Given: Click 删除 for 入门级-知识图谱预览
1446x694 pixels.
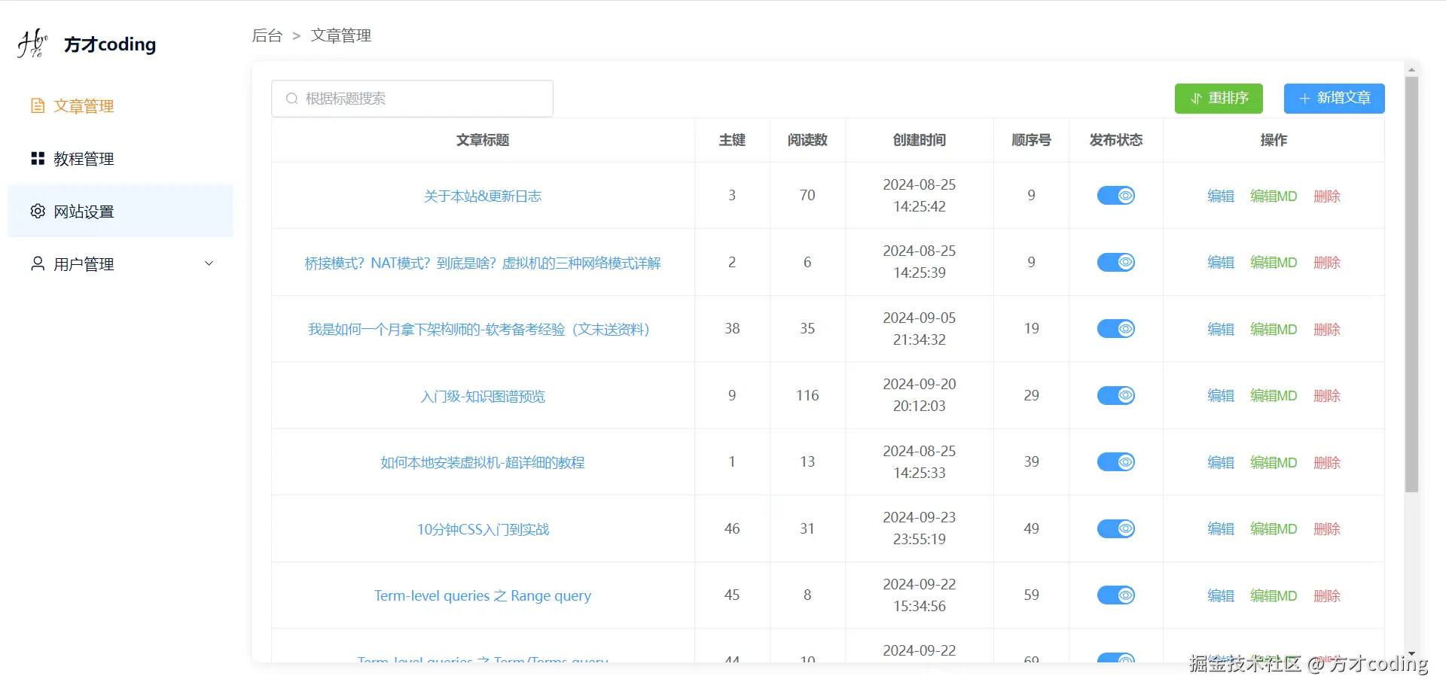Looking at the screenshot, I should click(x=1327, y=395).
